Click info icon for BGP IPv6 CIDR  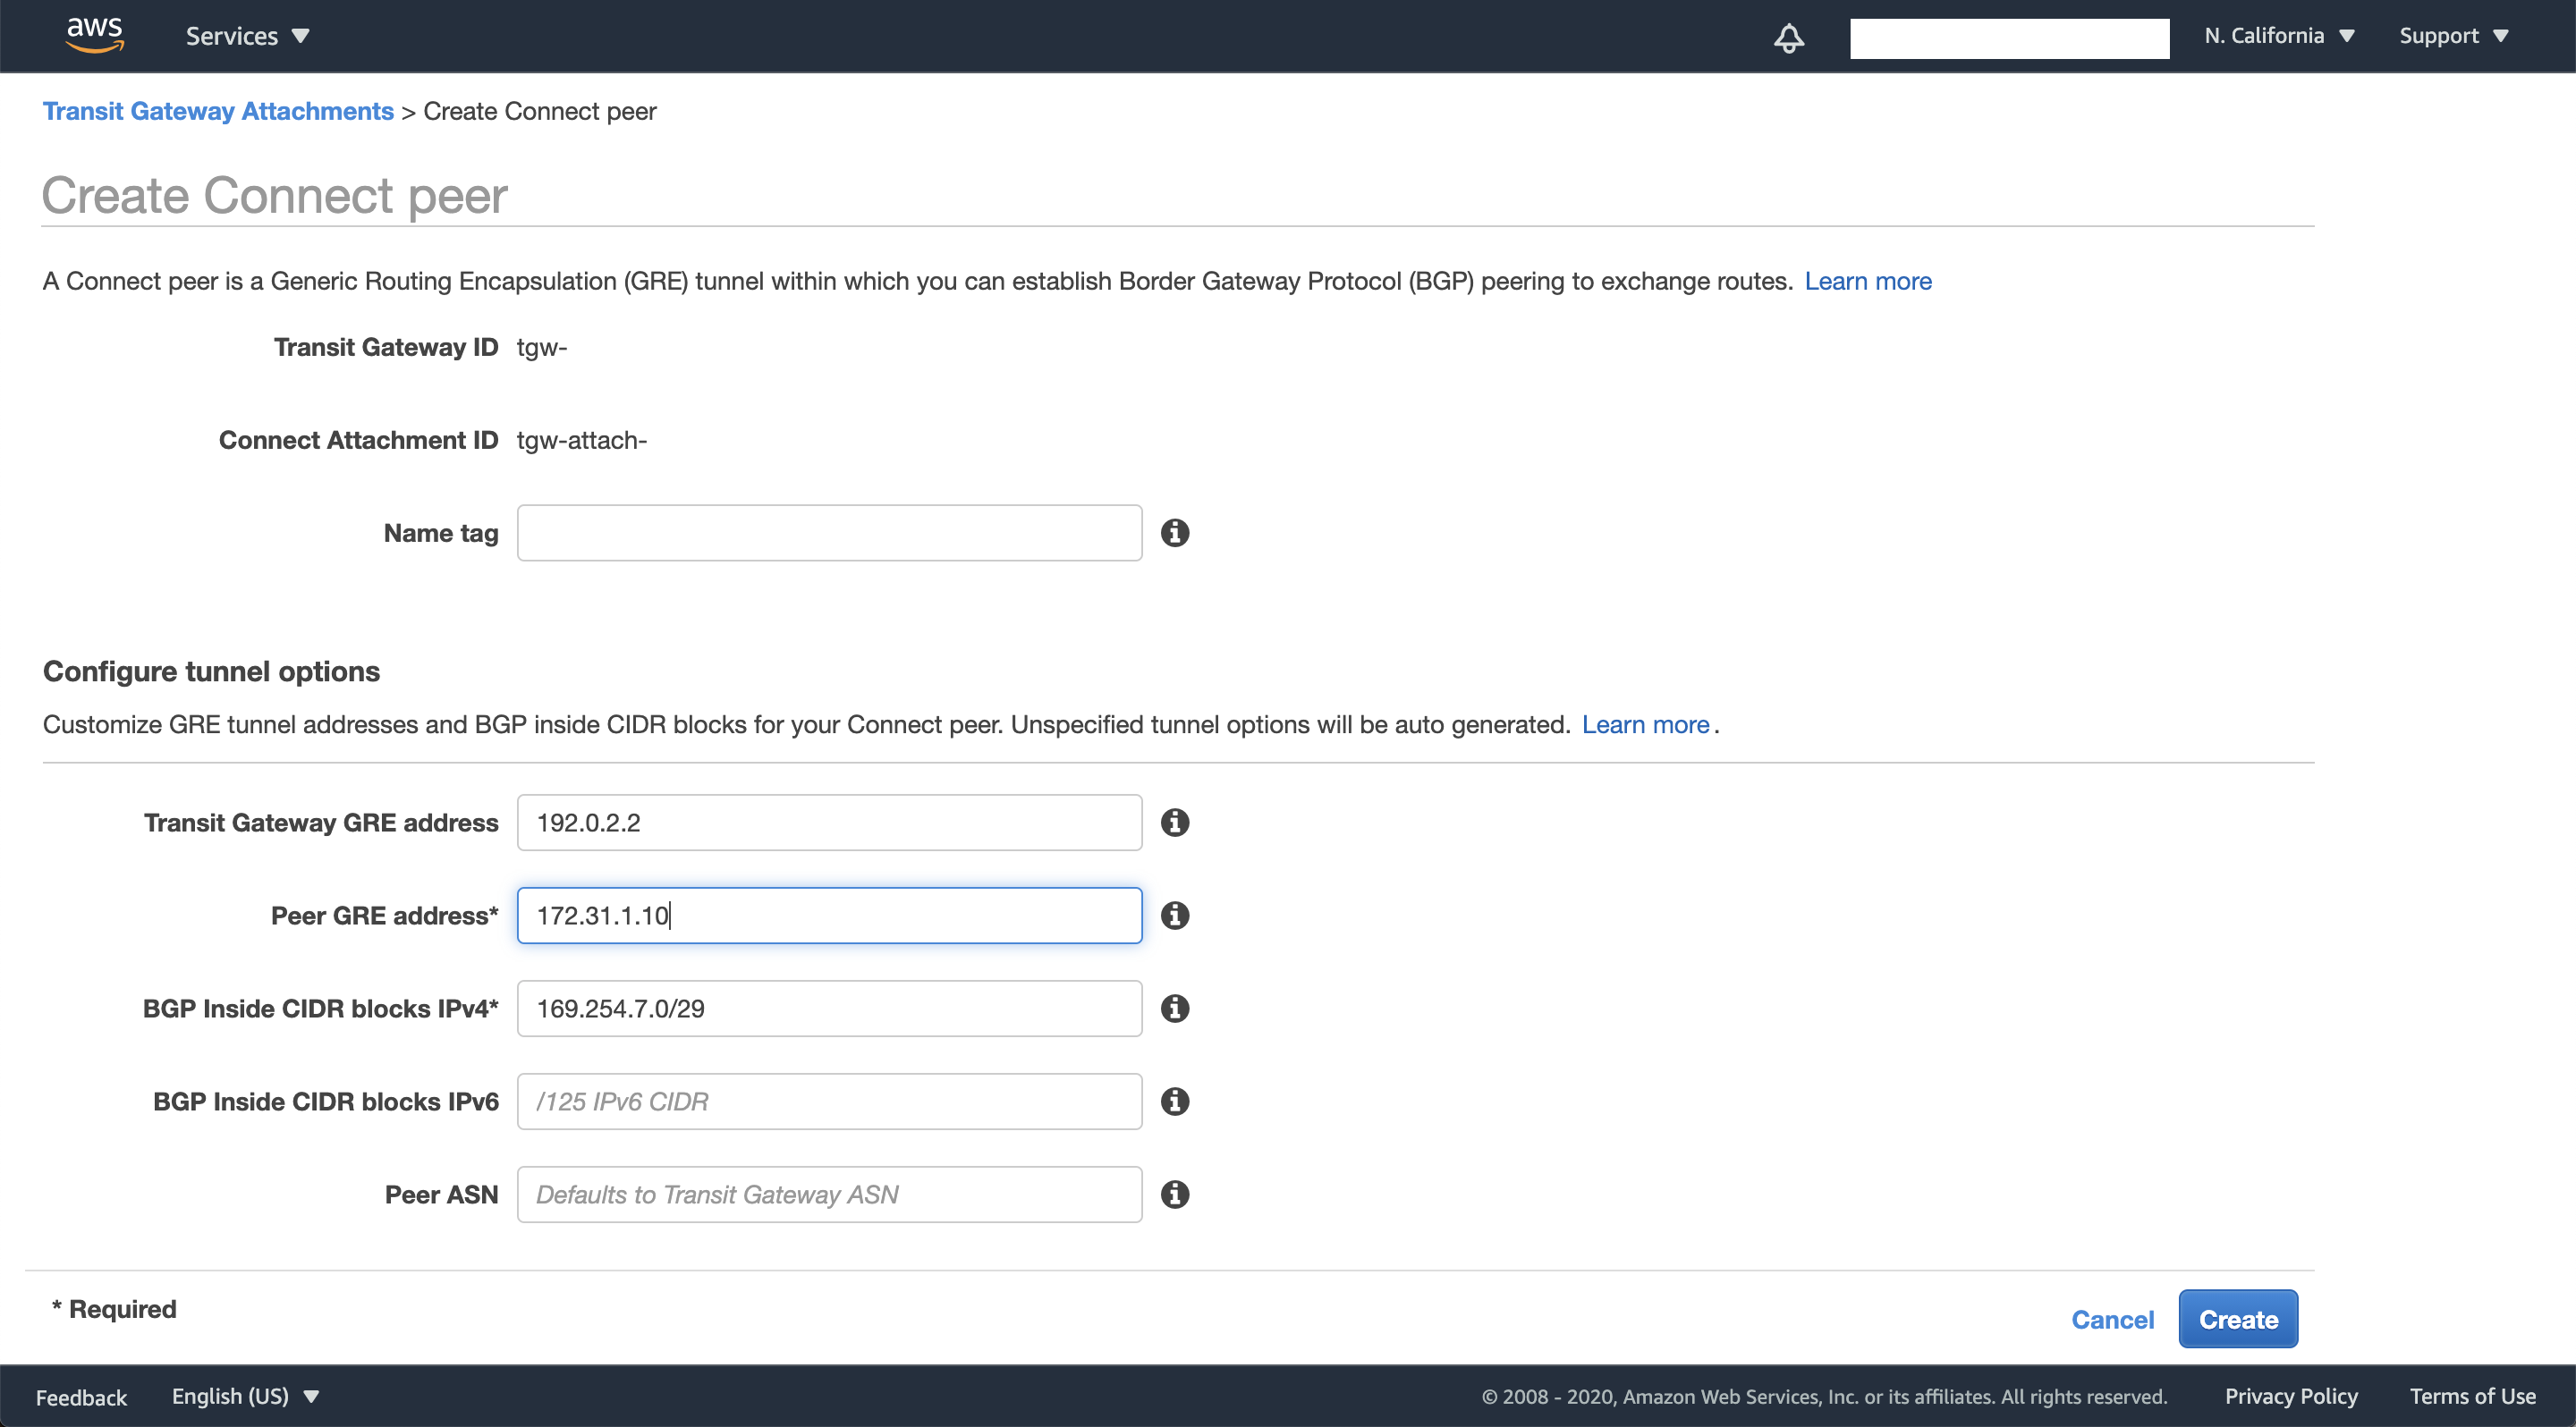pos(1175,1102)
